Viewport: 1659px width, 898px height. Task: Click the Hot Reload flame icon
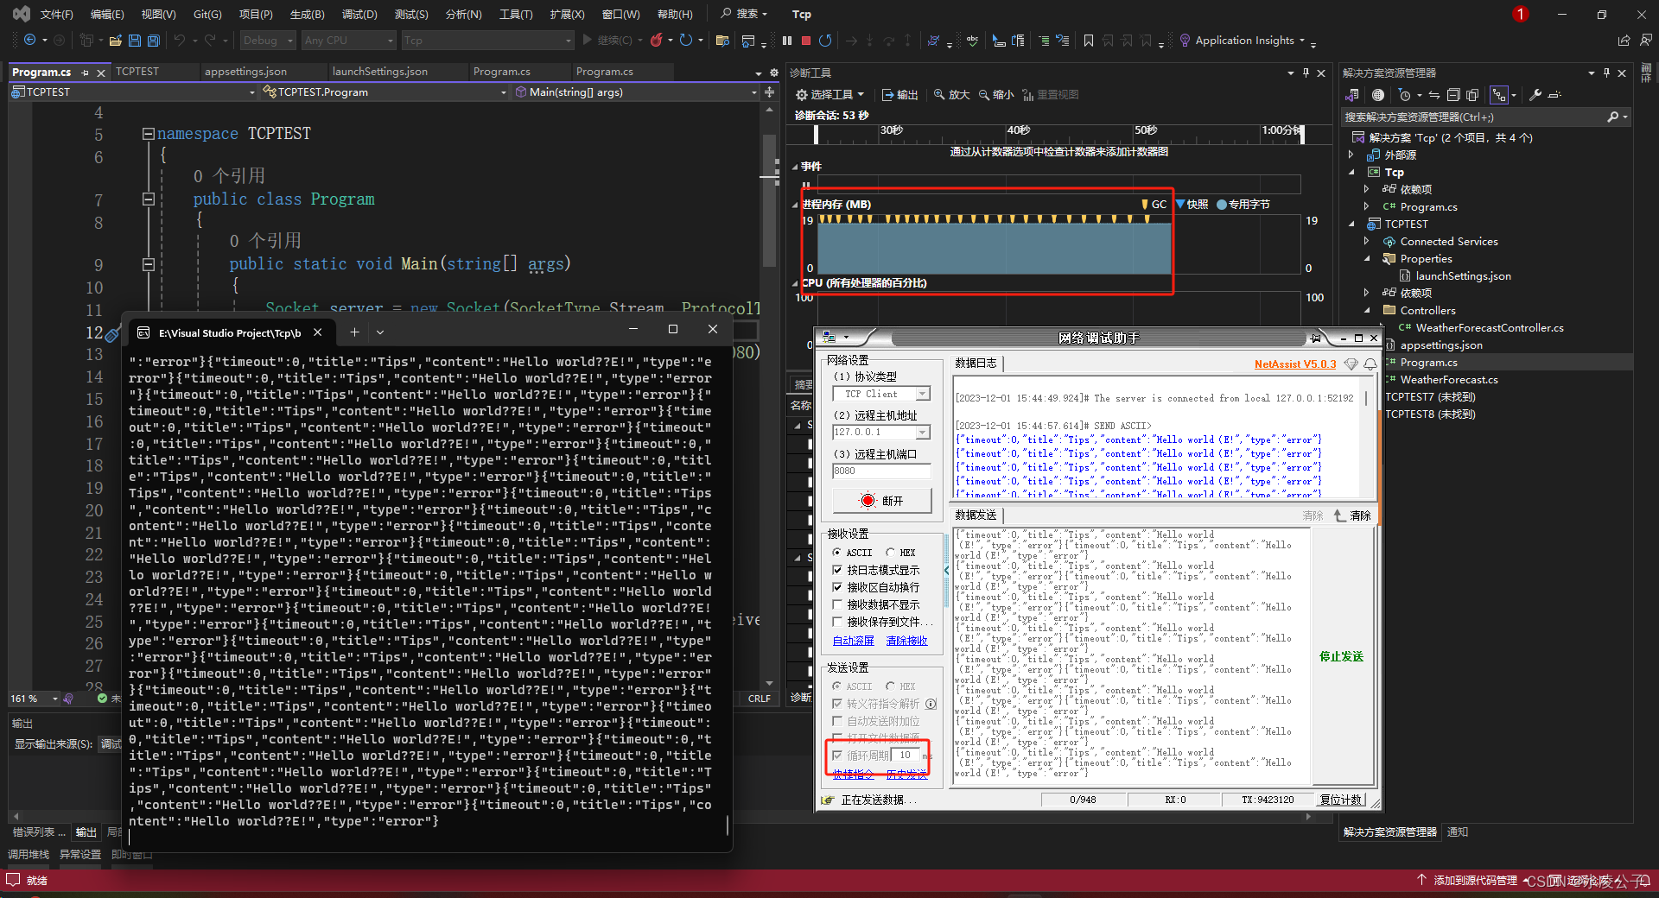point(657,41)
